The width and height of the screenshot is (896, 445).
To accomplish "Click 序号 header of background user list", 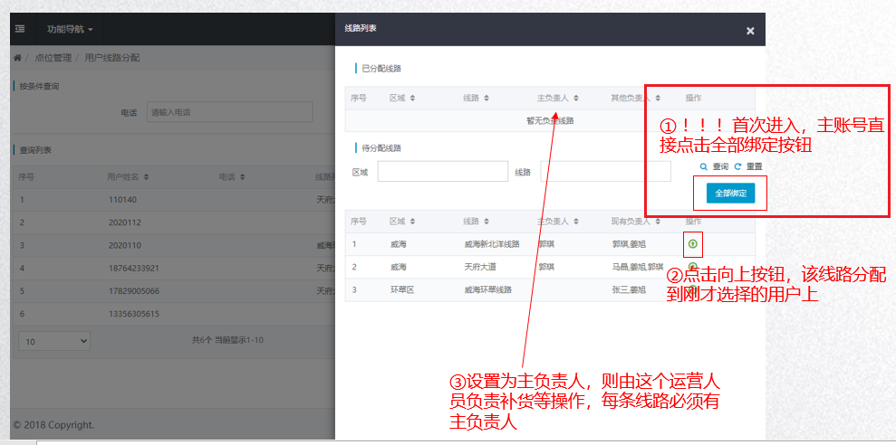I will coord(26,177).
